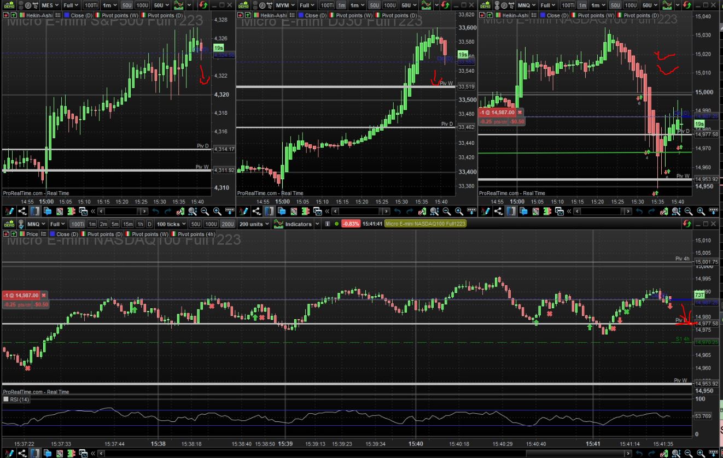This screenshot has width=723, height=458.
Task: Switch MNQ tick chart to daily D timeframe
Action: point(149,224)
